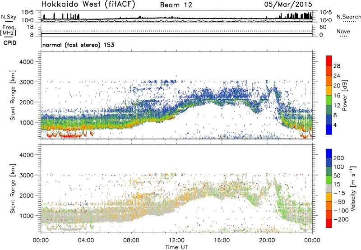The width and height of the screenshot is (361, 250).
Task: Select the "-200" label on Velocity colorbar
Action: click(341, 219)
